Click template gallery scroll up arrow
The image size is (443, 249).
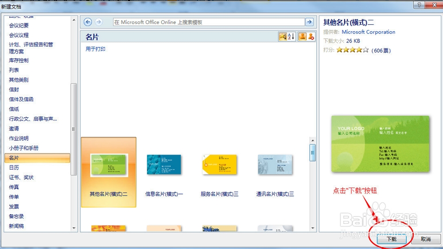[313, 140]
